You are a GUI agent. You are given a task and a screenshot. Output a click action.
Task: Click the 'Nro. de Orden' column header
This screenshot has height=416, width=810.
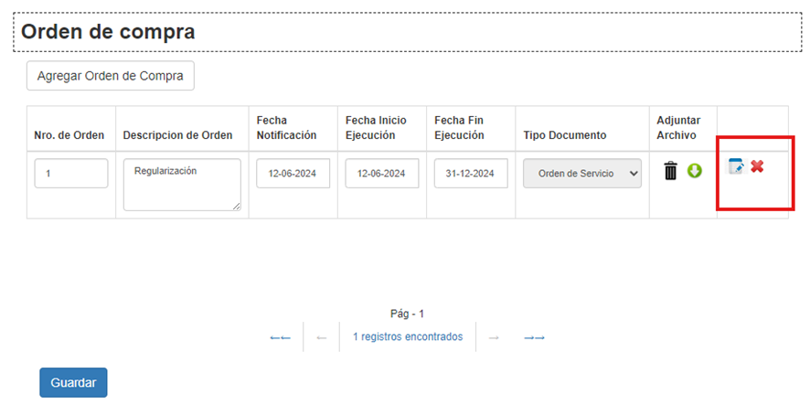point(69,135)
